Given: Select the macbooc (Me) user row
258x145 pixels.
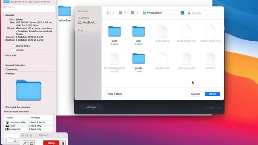Looking at the screenshot, I should pyautogui.click(x=28, y=122).
